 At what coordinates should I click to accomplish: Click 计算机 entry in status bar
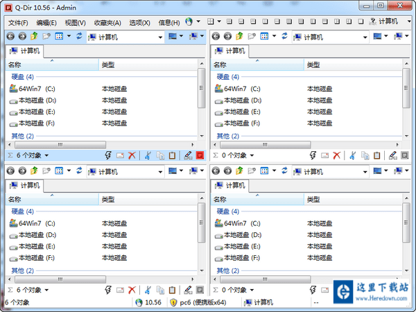coord(259,302)
